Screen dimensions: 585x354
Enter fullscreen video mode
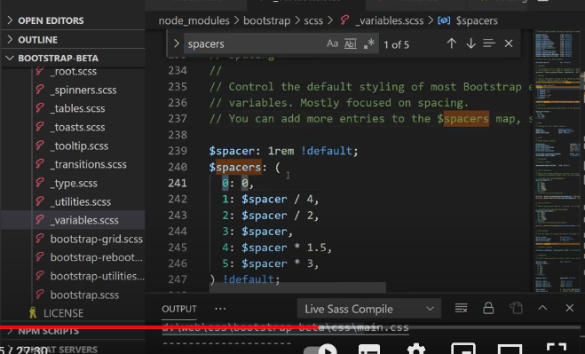[x=557, y=349]
